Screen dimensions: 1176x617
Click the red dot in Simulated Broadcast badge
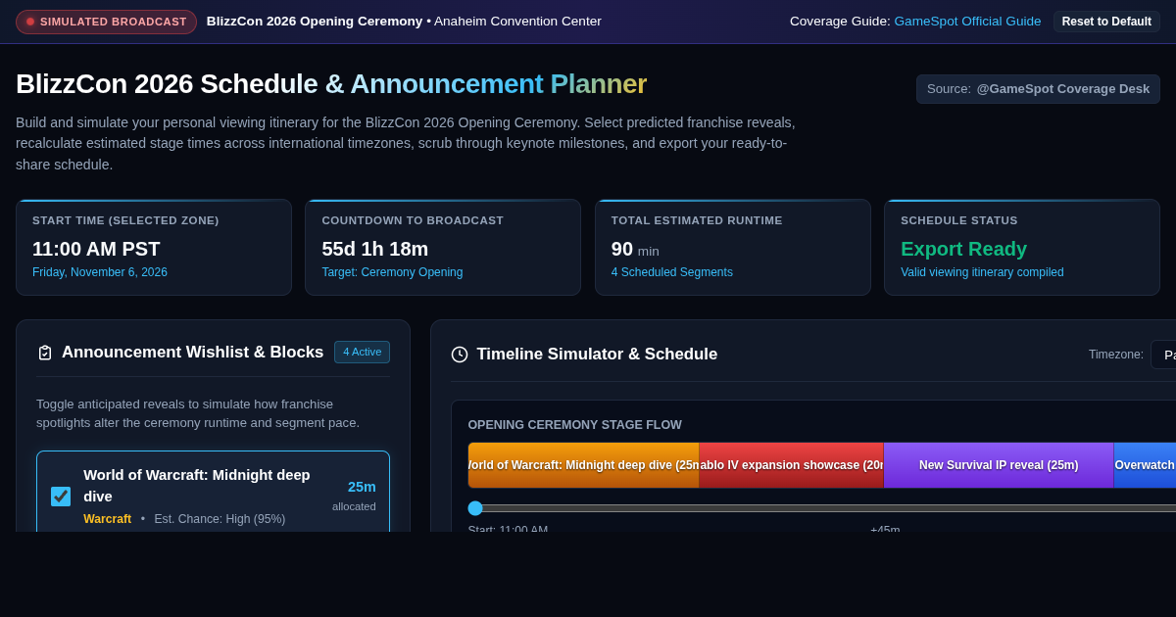click(x=30, y=22)
